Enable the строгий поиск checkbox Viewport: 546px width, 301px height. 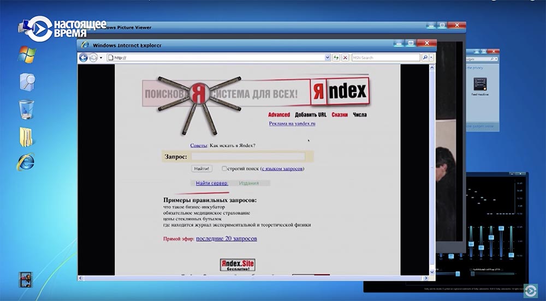(224, 168)
